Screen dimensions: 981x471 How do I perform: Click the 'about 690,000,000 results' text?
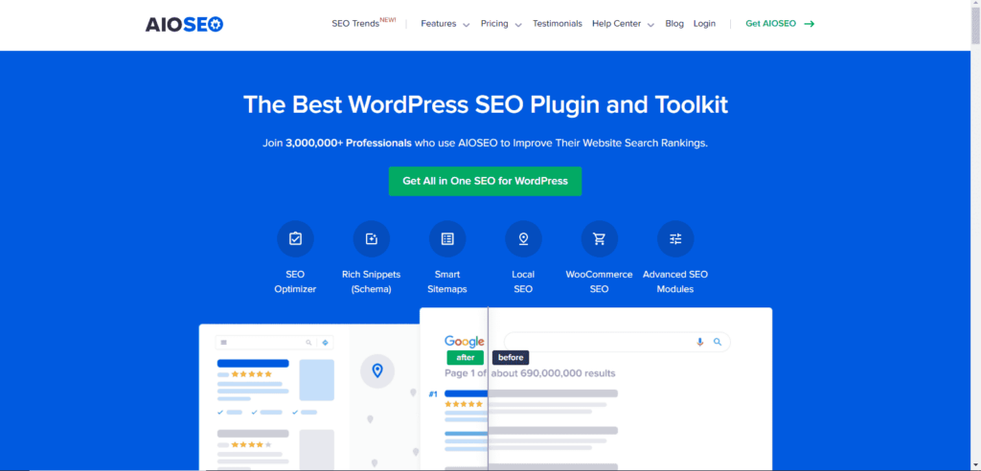[553, 373]
